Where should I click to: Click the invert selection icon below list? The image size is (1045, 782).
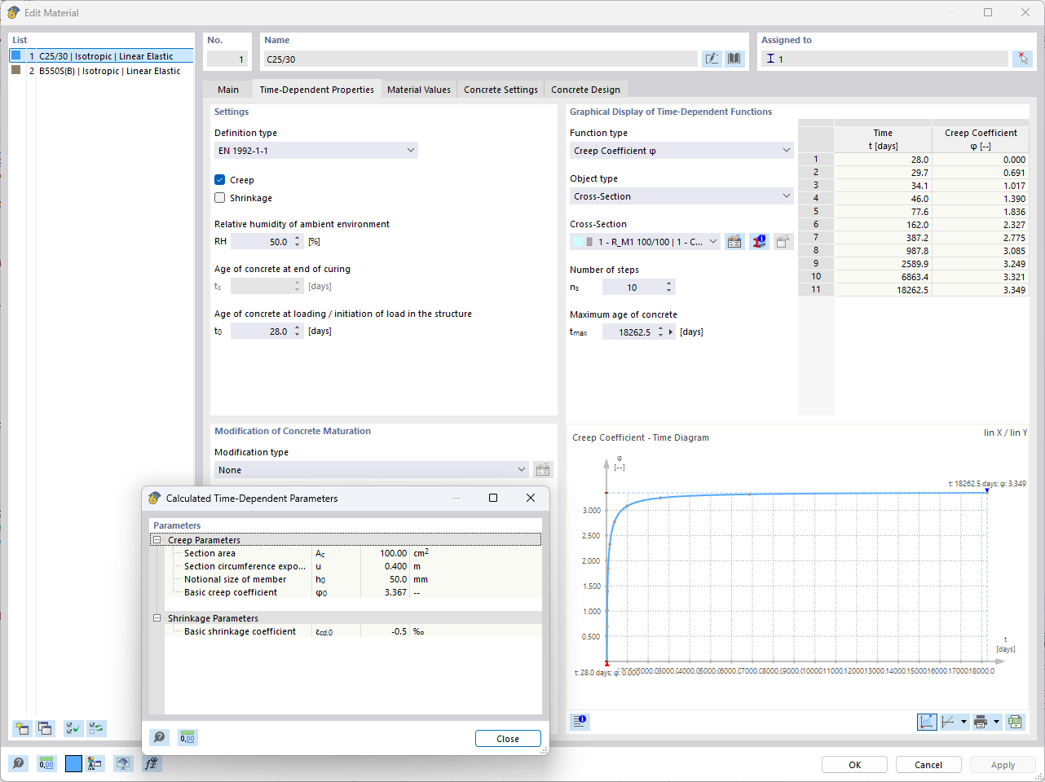[97, 728]
